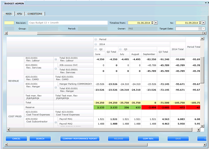Select the REVENUE row category
Viewport: 209px width, 149px height.
pos(15,81)
